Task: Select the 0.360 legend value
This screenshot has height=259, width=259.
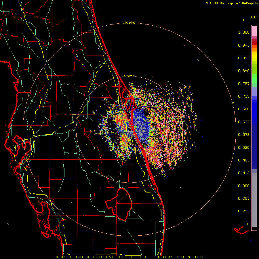Action: 244,186
